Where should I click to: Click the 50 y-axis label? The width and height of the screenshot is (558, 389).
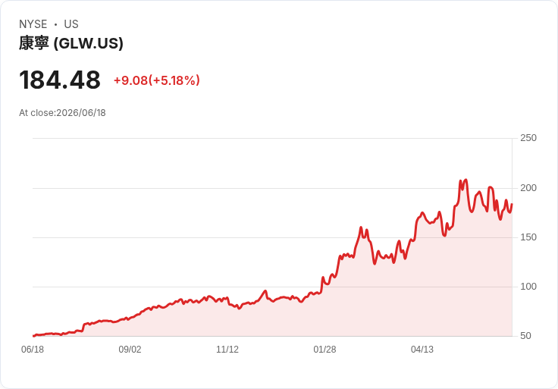pyautogui.click(x=525, y=336)
